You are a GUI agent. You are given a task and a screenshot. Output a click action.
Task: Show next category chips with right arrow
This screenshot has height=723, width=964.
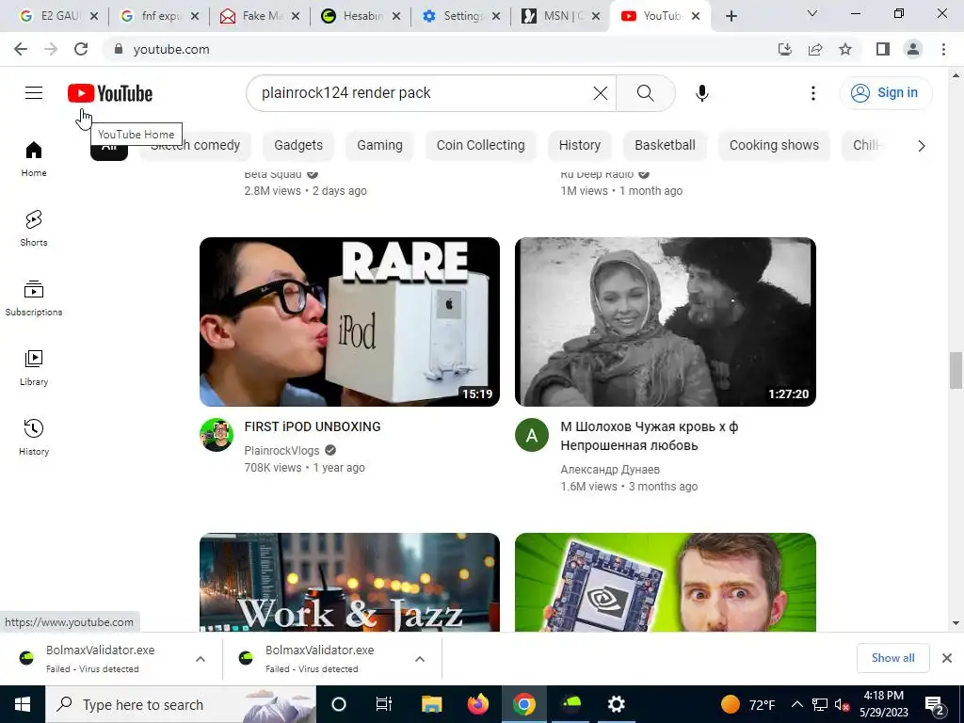pyautogui.click(x=921, y=146)
